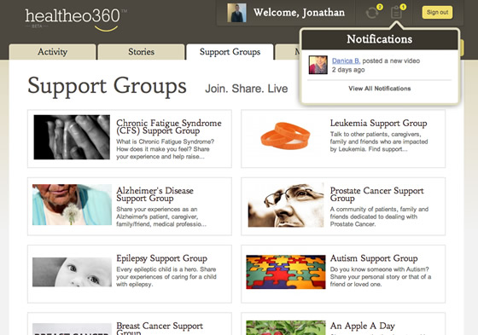Click the yellow badge on clipboard icon
Viewport: 478px width, 335px height.
point(403,7)
